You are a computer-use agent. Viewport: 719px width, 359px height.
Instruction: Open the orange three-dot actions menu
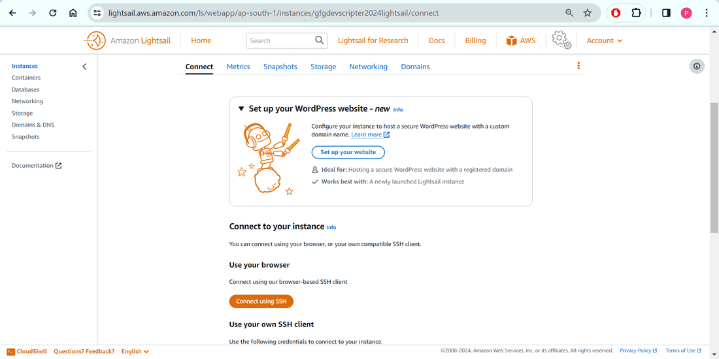[578, 66]
